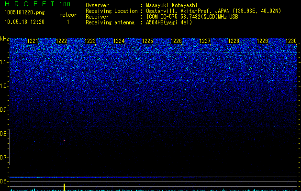Click the 0.8 kHz axis label

4,134
